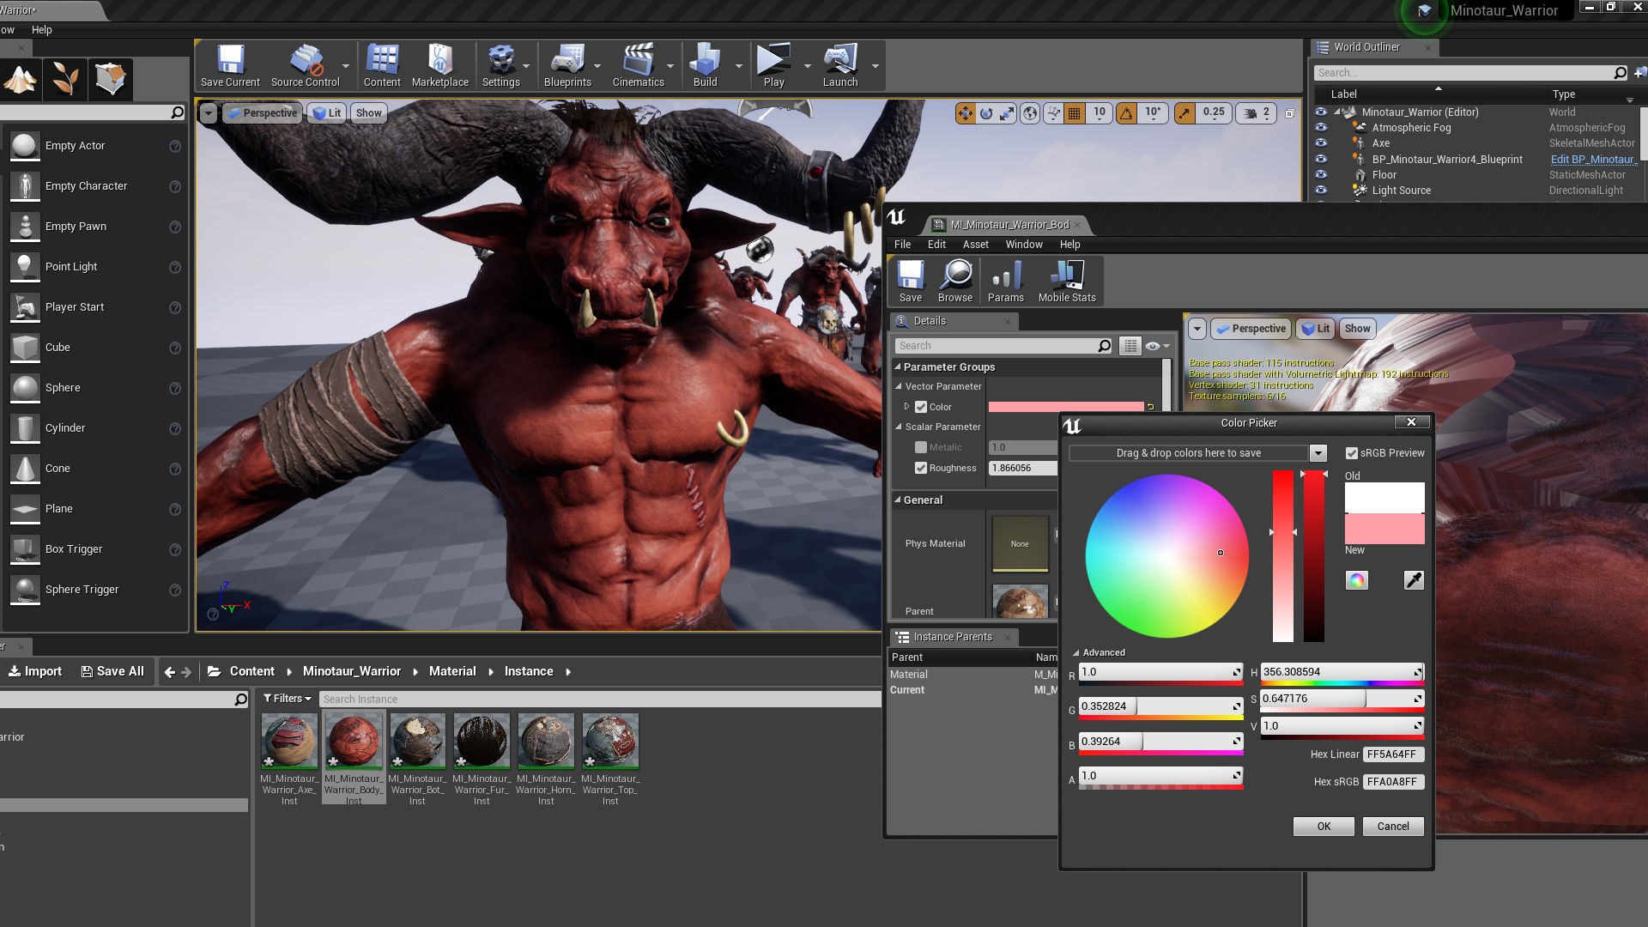Toggle grid snapping in viewport
Screen dimensions: 1648x927
(x=1074, y=113)
